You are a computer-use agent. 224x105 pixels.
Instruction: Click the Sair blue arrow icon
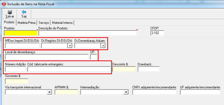(24, 12)
